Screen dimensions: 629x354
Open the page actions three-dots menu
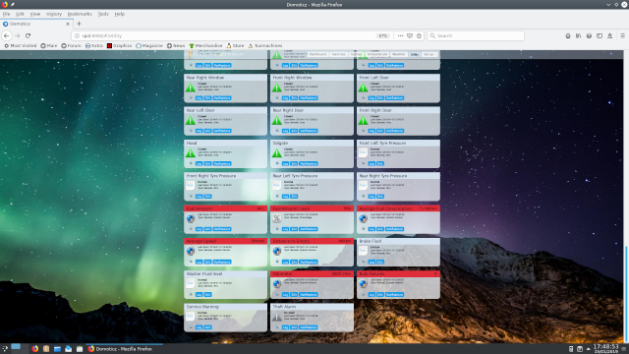pos(400,35)
